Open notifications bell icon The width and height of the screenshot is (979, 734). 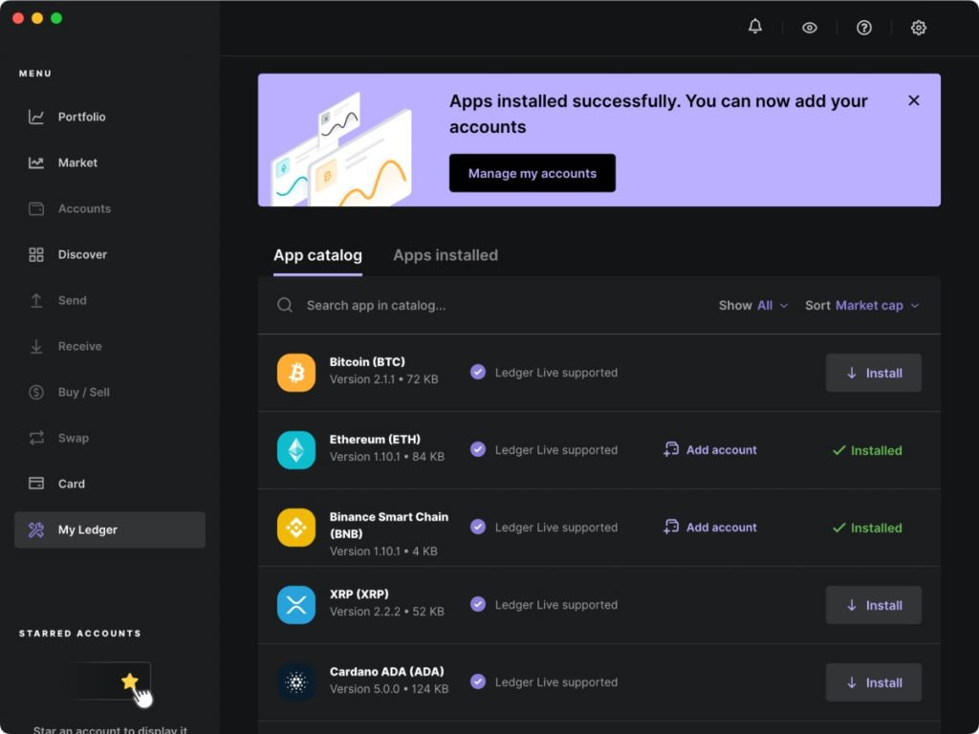[755, 27]
